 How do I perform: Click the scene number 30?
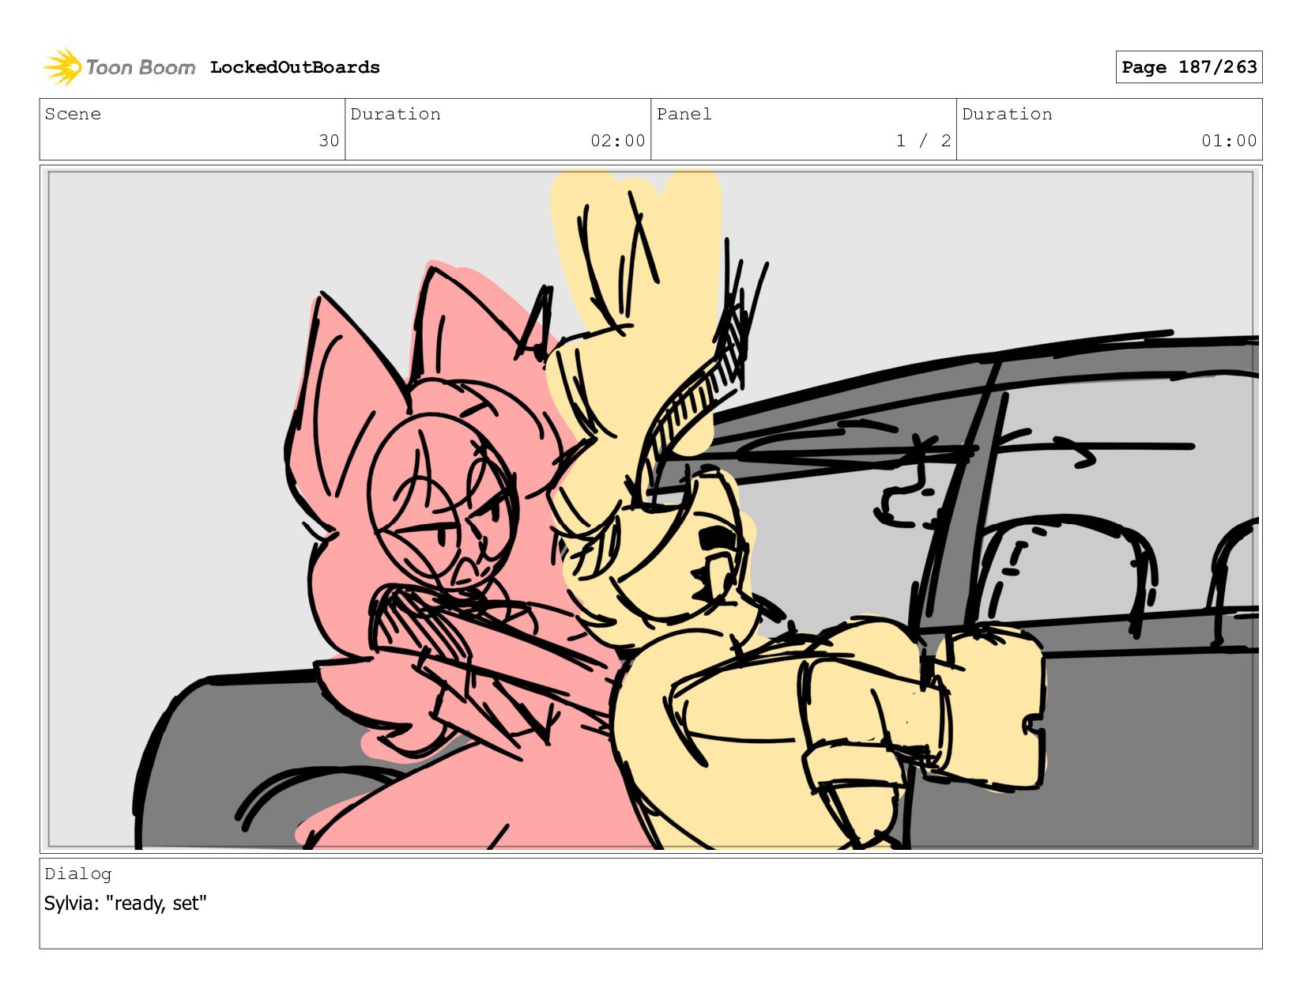point(329,141)
